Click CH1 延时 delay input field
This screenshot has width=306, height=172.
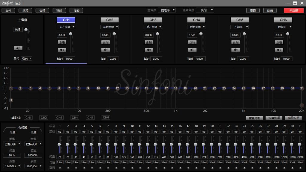(69, 59)
